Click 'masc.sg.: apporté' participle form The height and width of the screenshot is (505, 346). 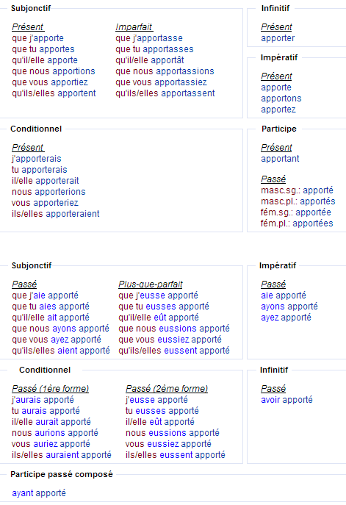297,190
